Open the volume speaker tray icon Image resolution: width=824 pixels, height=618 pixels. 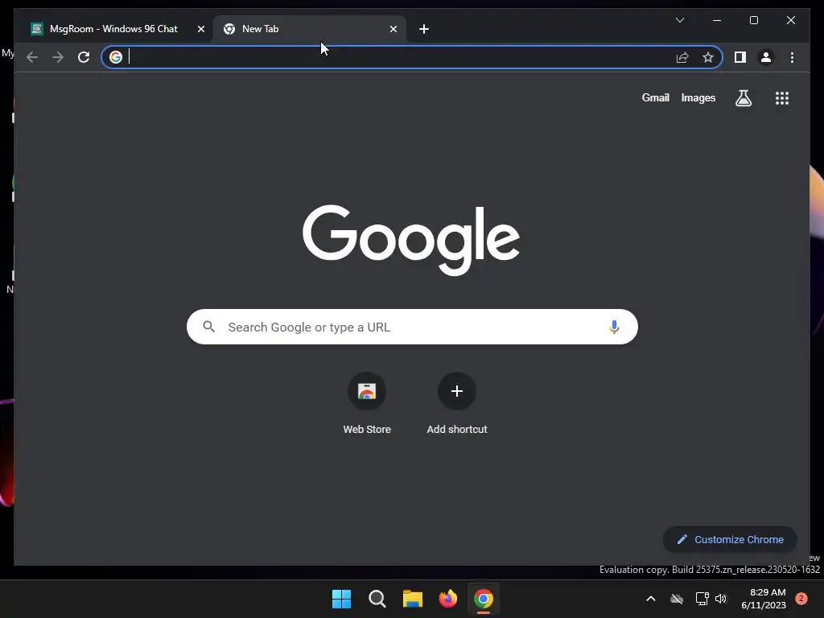coord(720,599)
